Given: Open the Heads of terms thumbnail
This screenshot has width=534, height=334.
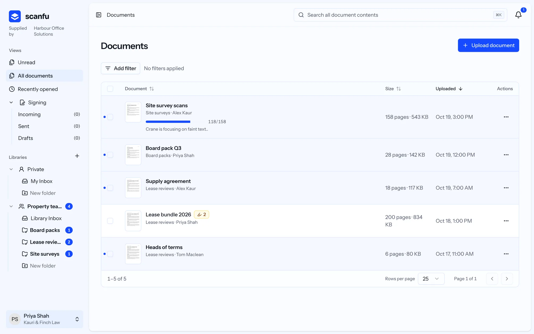Looking at the screenshot, I should tap(133, 254).
